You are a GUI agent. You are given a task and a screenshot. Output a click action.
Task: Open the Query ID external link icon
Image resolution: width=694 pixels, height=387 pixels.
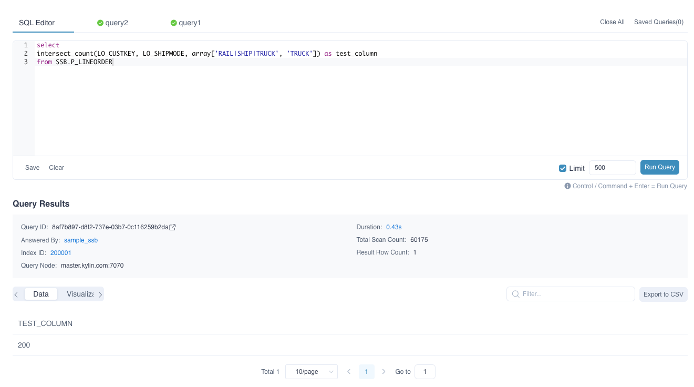[173, 227]
